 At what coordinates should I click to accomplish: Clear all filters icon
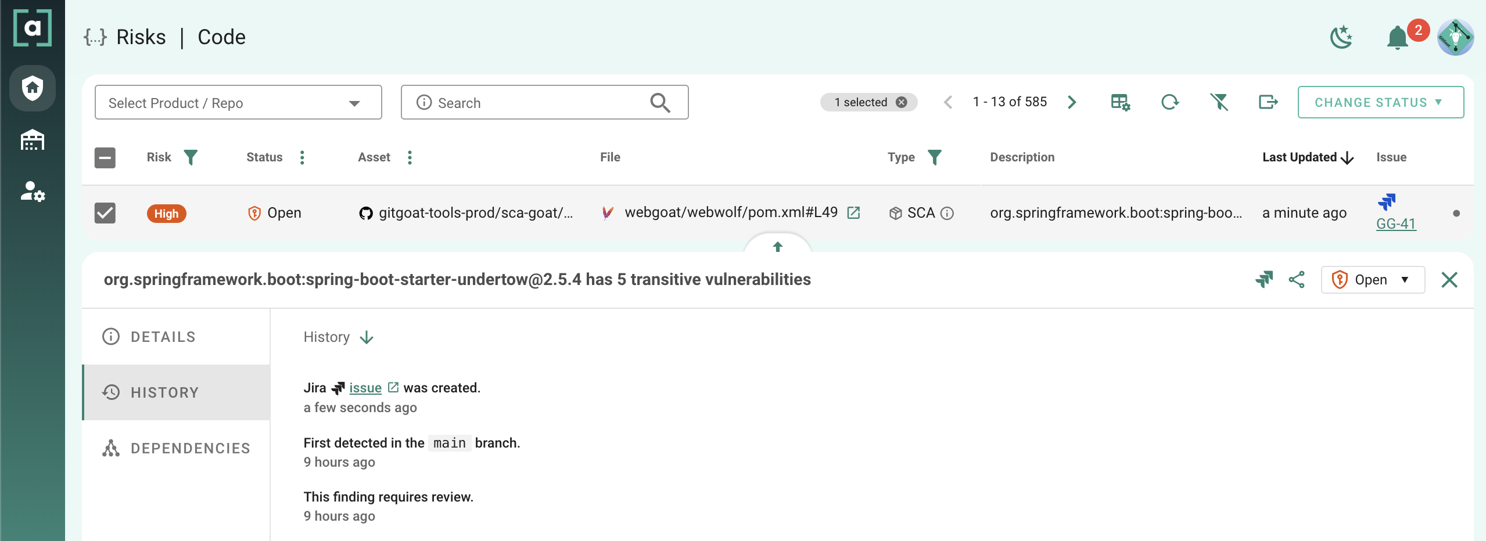click(1219, 102)
